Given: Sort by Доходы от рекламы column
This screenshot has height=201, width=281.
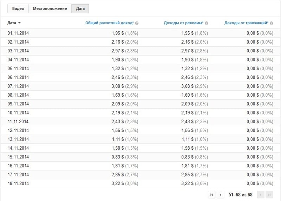Looking at the screenshot, I should tap(183, 23).
